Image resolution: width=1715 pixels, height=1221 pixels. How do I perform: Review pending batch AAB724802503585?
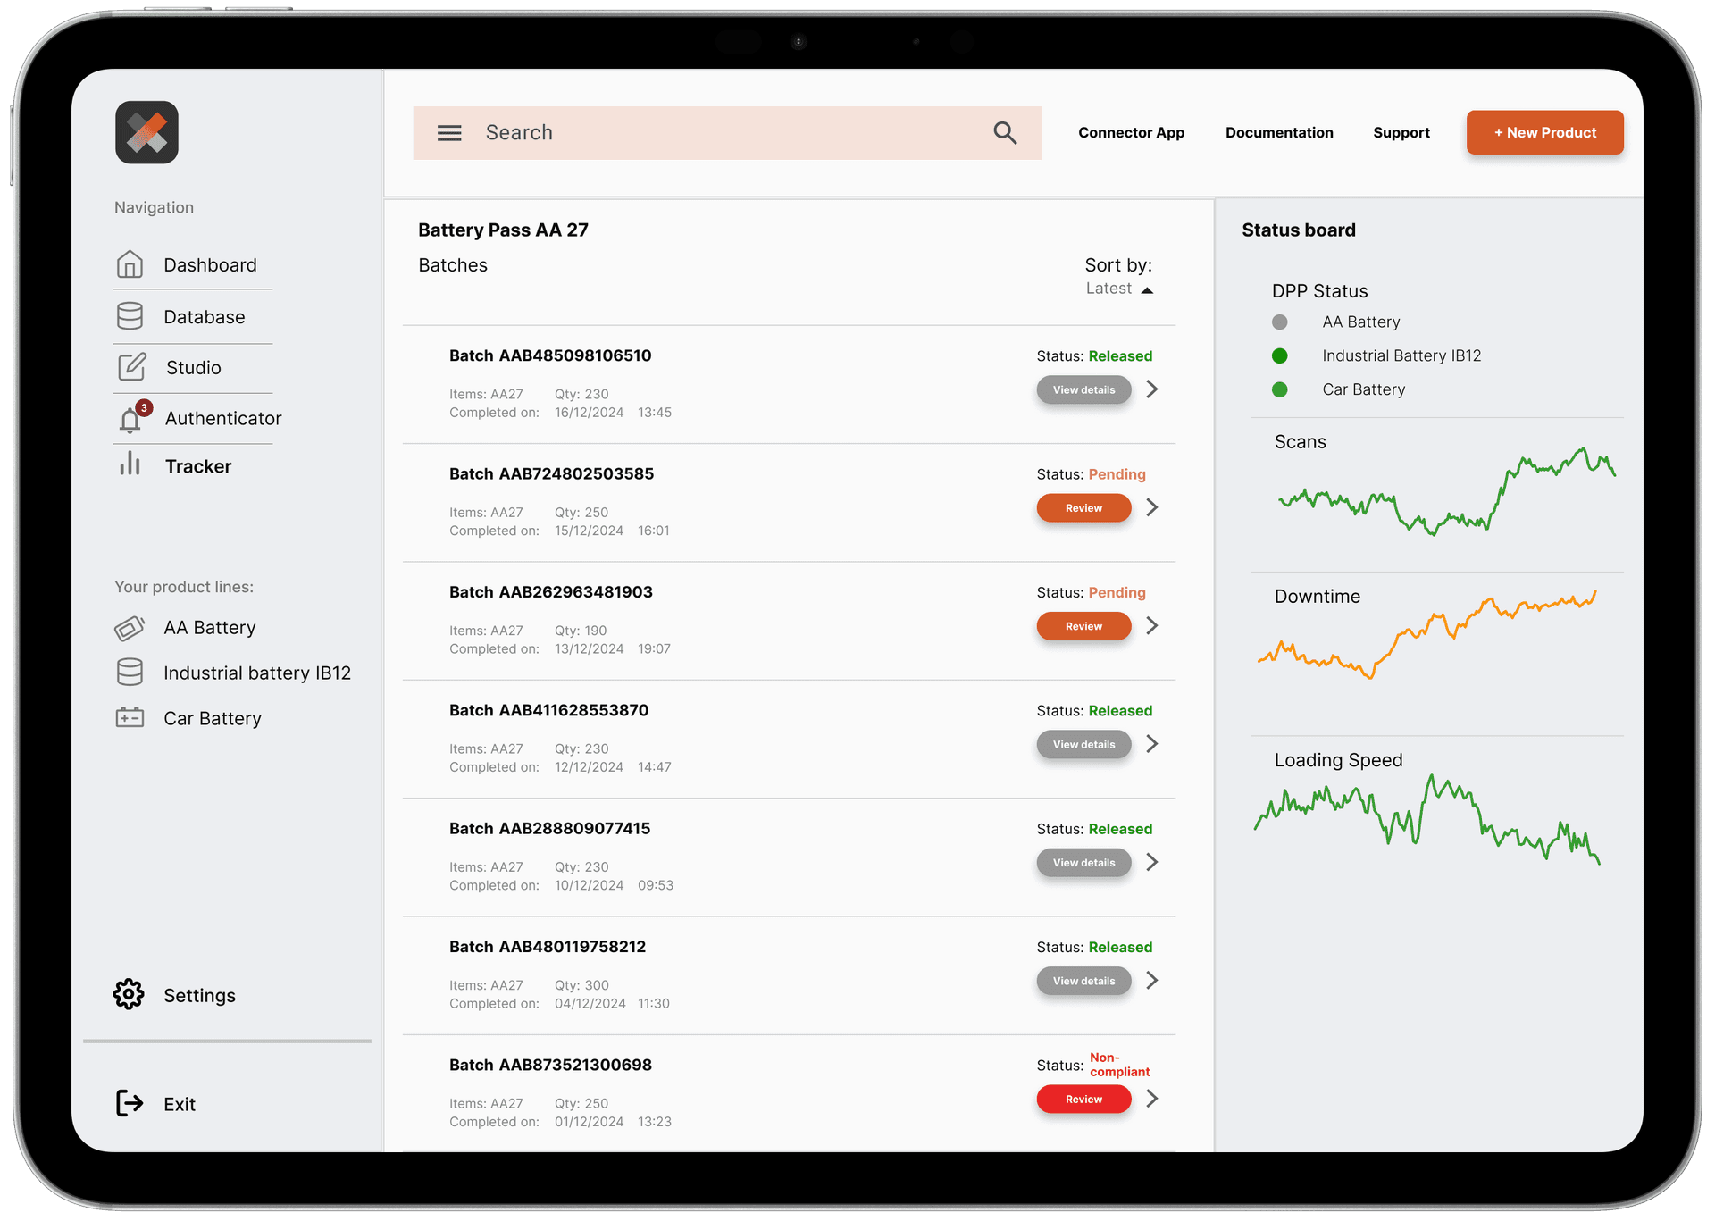tap(1083, 507)
